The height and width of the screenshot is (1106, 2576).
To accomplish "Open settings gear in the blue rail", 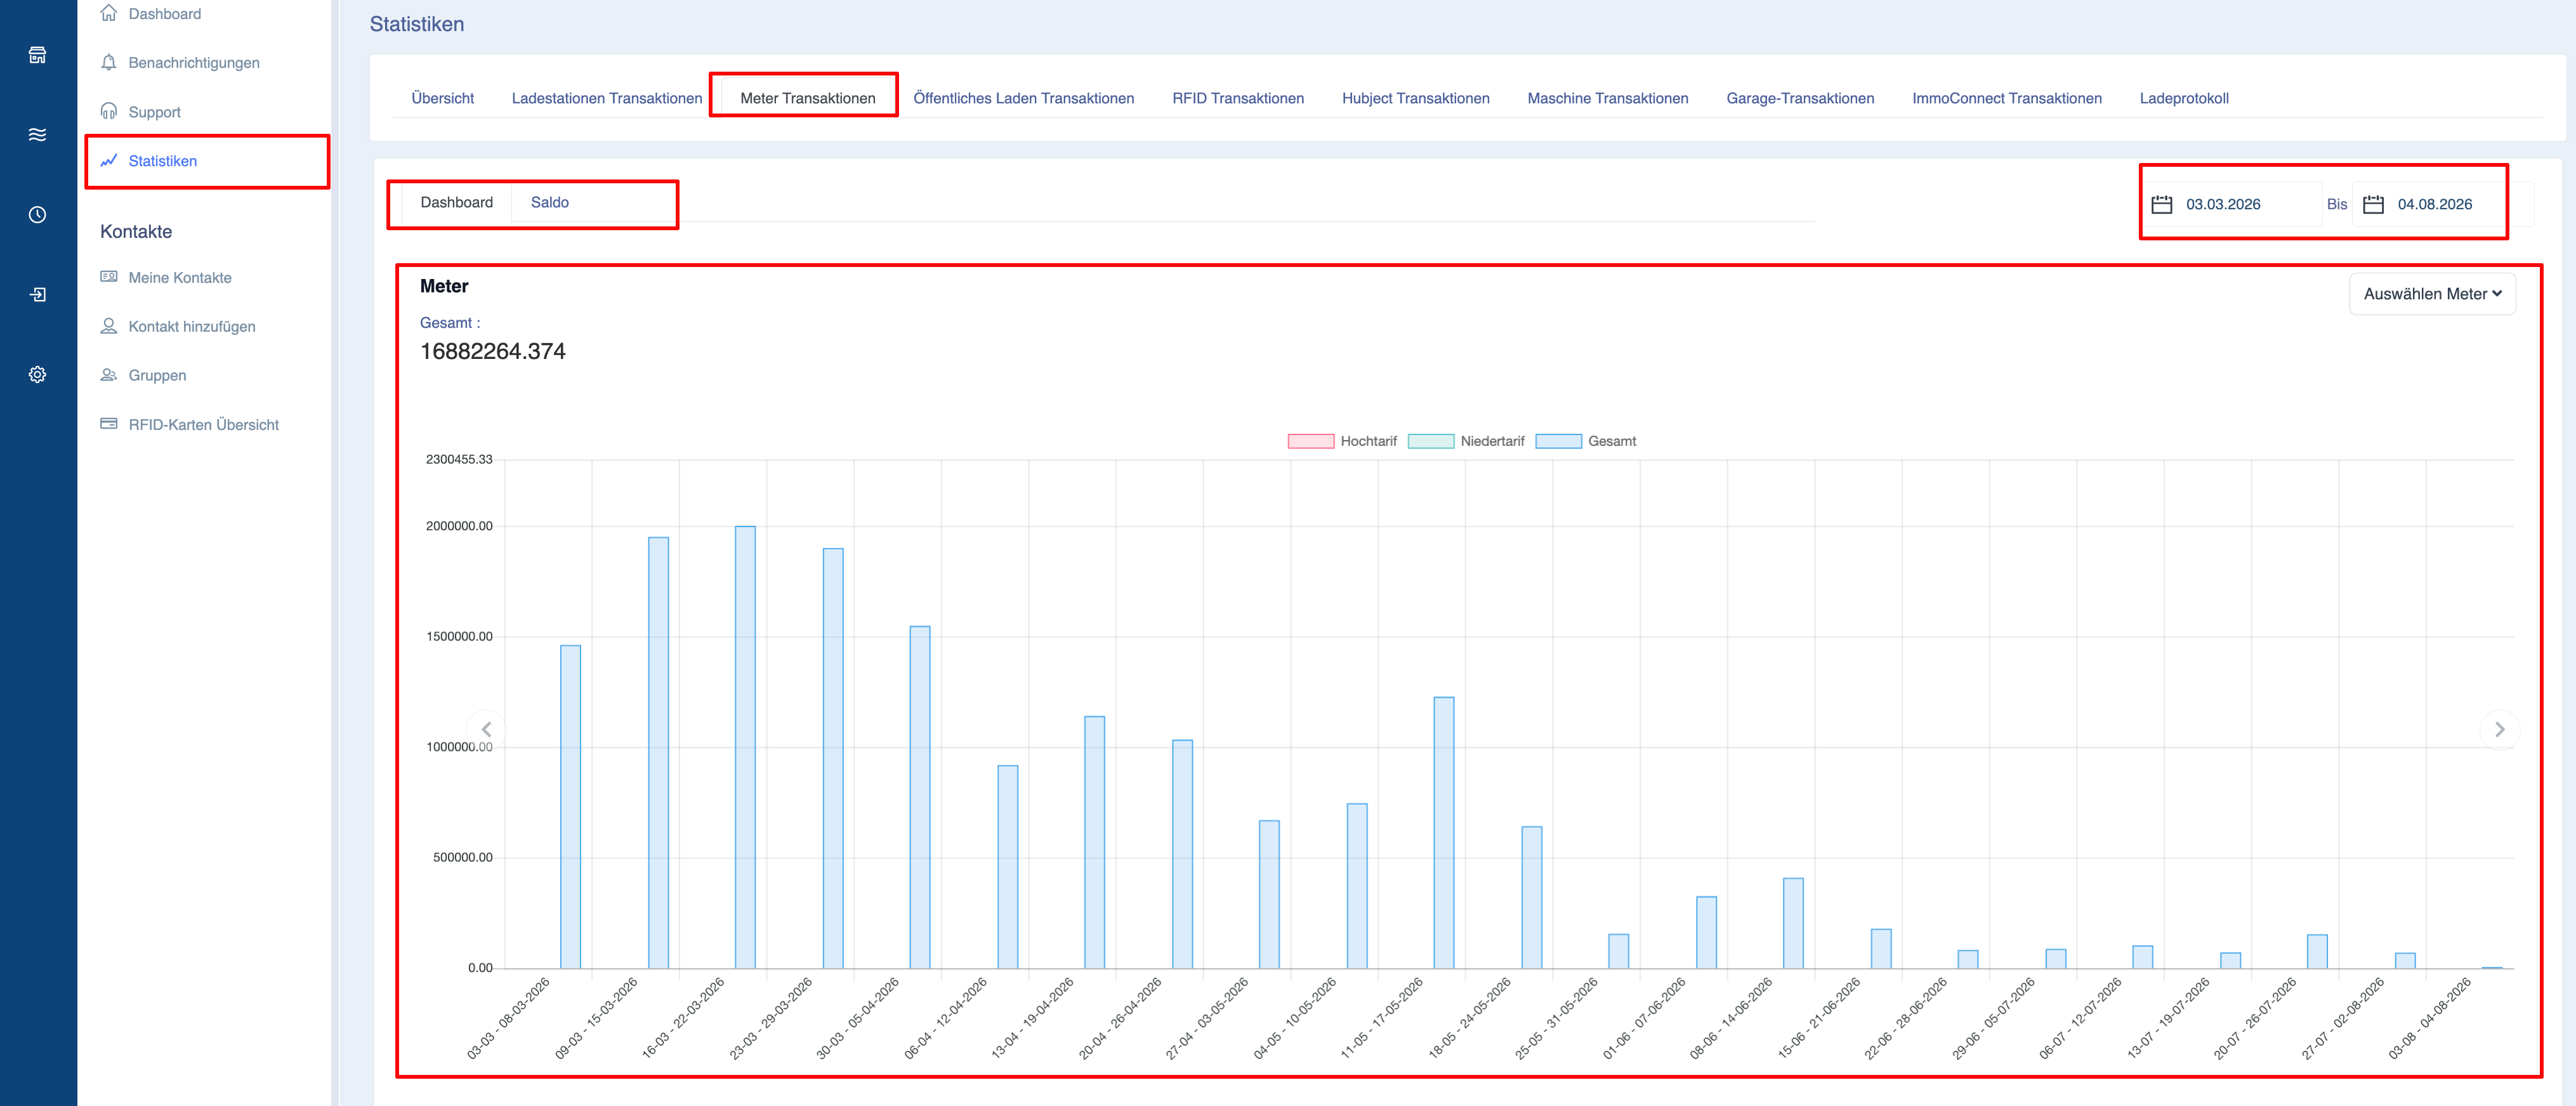I will click(x=37, y=375).
